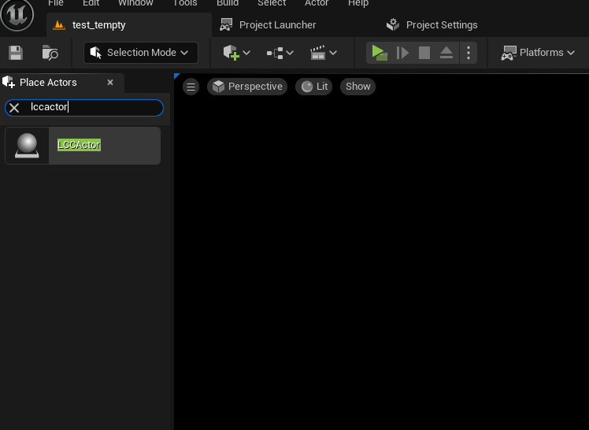The height and width of the screenshot is (430, 589).
Task: Expand the Blueprints dropdown
Action: [280, 53]
